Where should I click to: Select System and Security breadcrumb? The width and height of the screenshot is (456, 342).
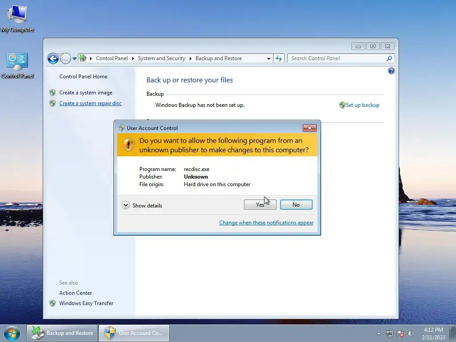pos(161,58)
